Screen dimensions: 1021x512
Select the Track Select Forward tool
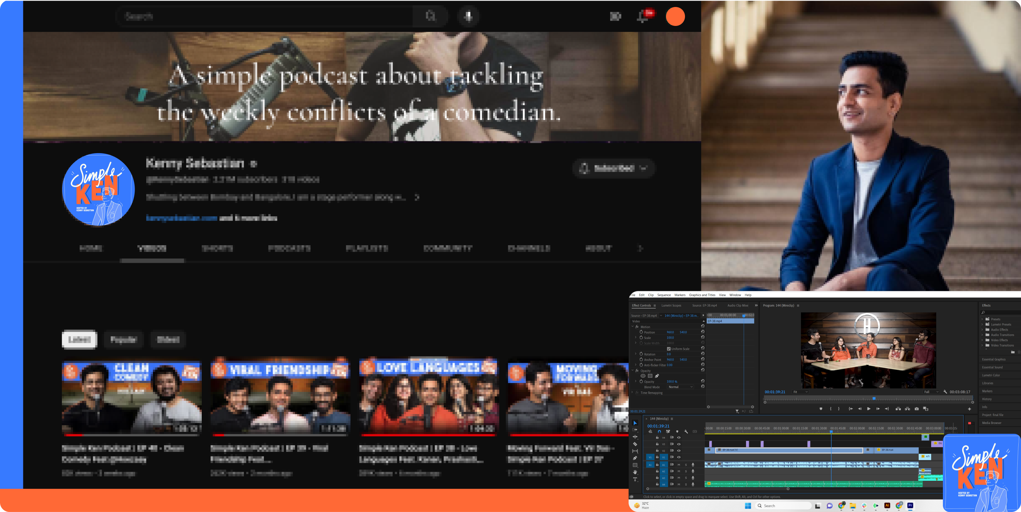point(635,430)
